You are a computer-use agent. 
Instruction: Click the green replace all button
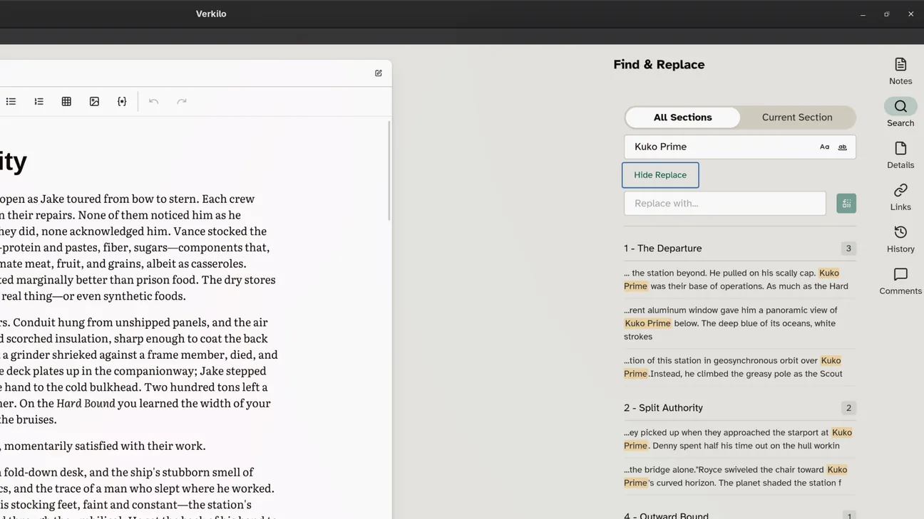tap(846, 204)
